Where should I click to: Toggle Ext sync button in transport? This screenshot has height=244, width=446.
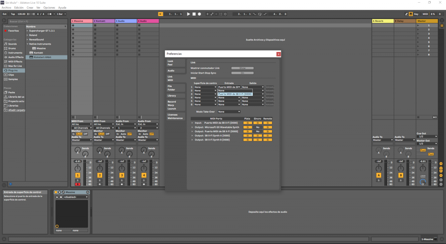(x=4, y=14)
